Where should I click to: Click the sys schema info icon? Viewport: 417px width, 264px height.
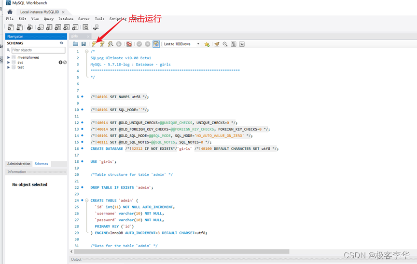pos(60,62)
